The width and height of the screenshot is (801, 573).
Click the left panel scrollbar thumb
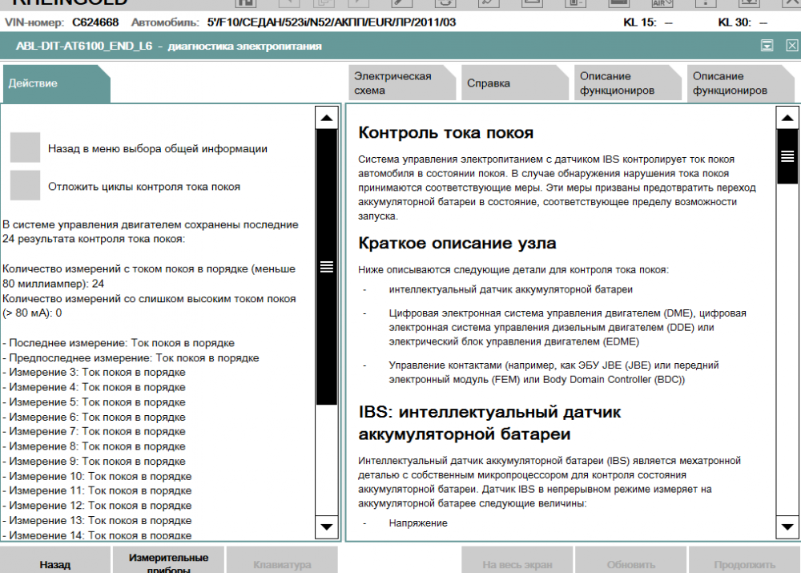coord(327,267)
